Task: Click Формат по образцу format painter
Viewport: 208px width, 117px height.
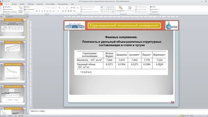Action: [x=10, y=12]
